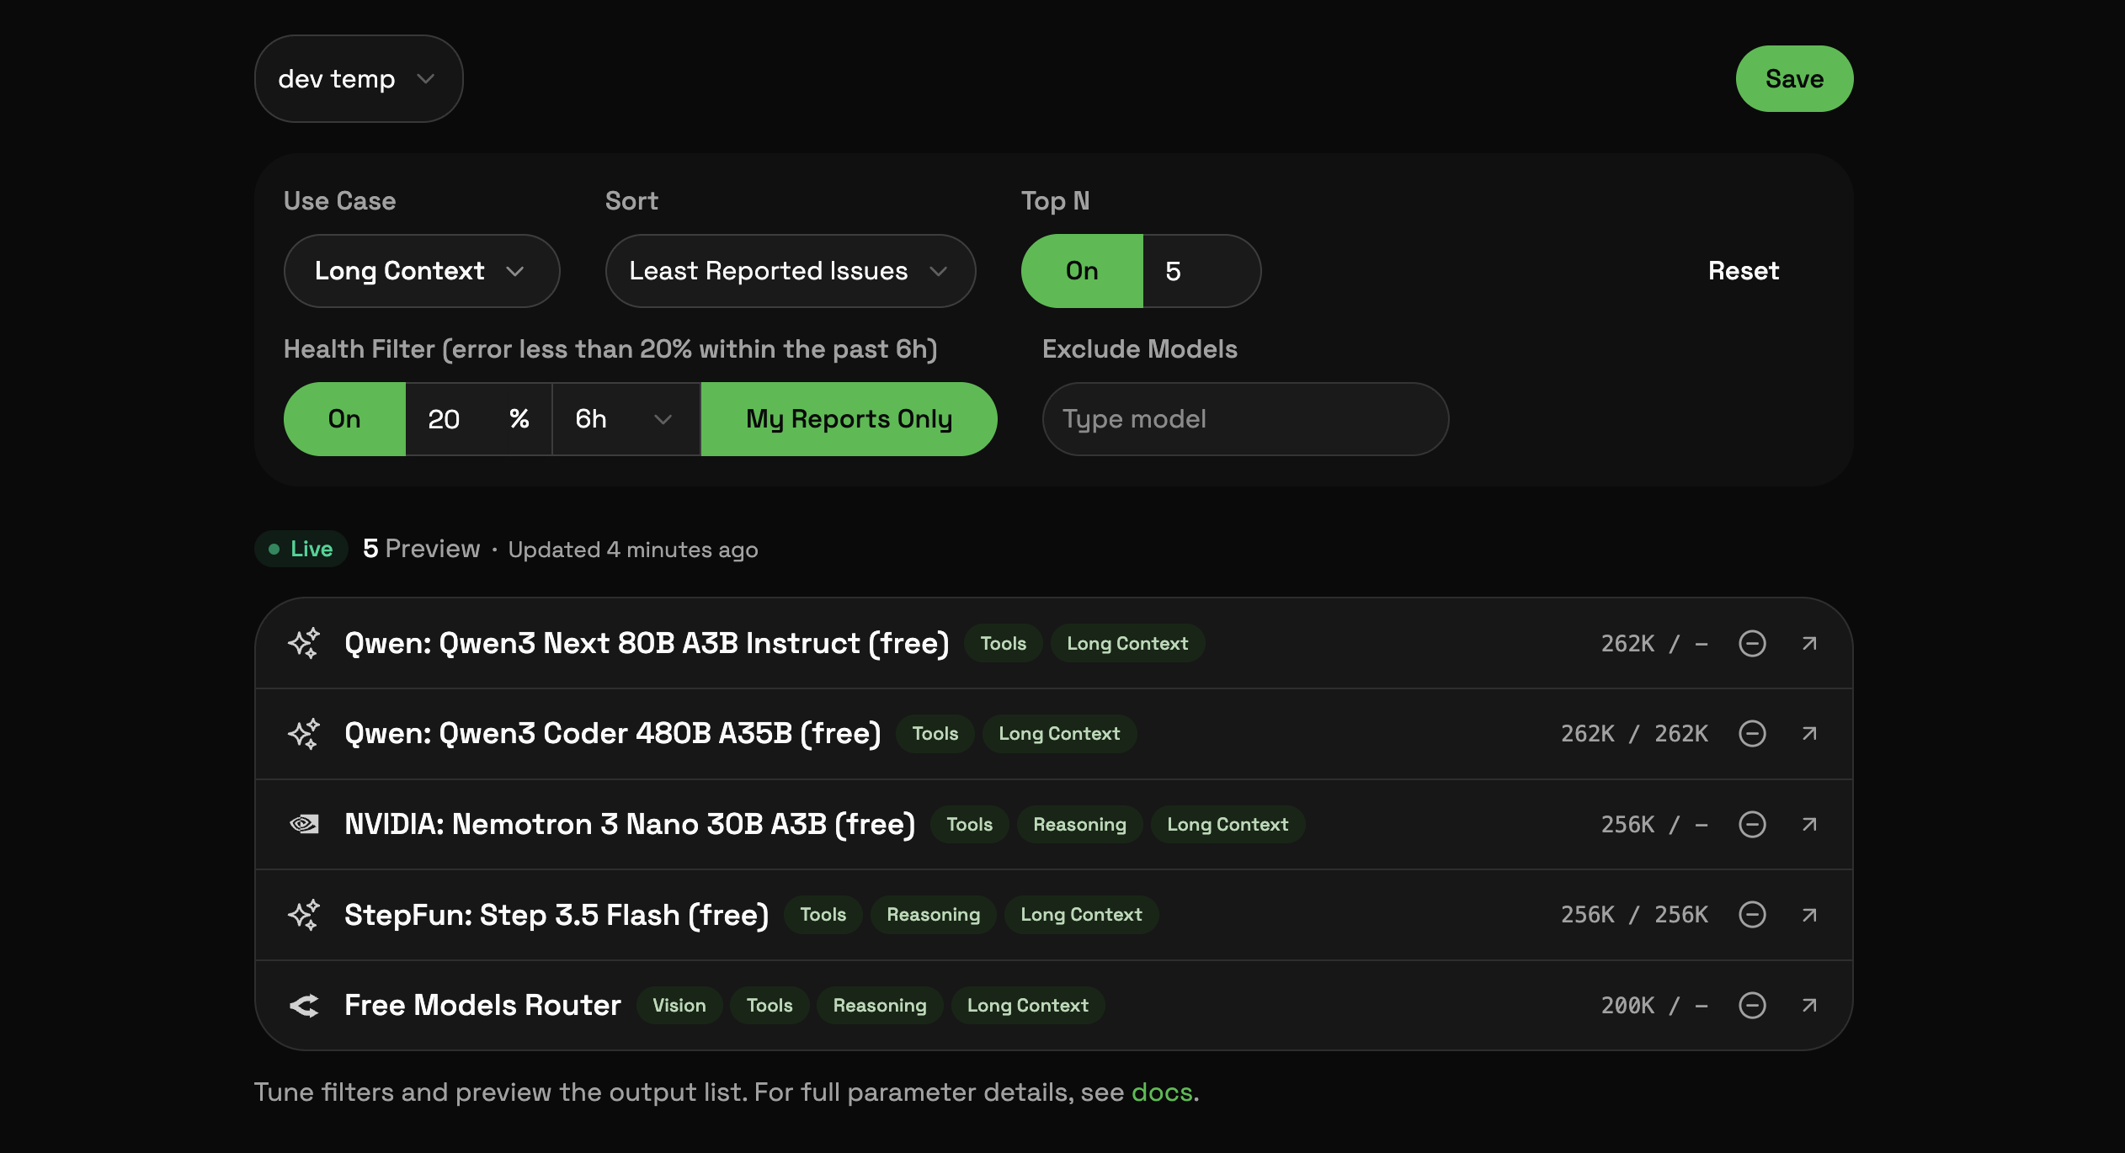Open the Use Case dropdown showing Long Context
The width and height of the screenshot is (2125, 1153).
pos(421,271)
